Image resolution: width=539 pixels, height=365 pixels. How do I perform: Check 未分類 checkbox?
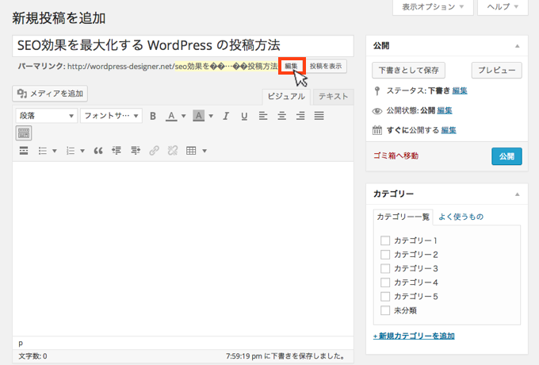[385, 310]
